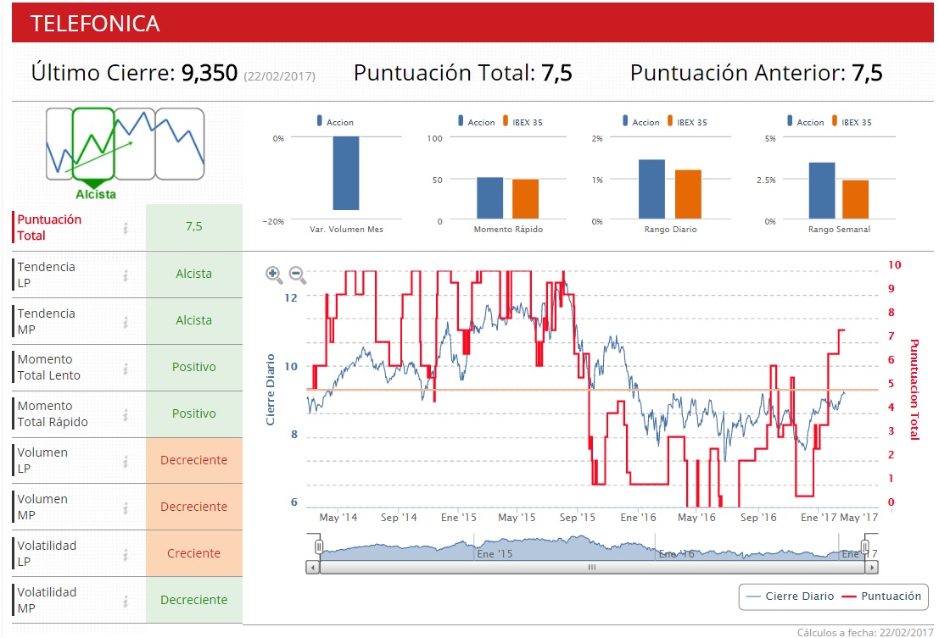Zoom out of the chart with magnifier minus
This screenshot has height=638, width=939.
pyautogui.click(x=297, y=275)
